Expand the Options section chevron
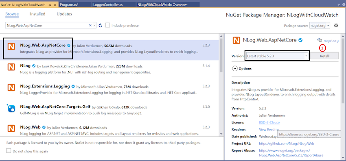The image size is (346, 161). pos(234,68)
